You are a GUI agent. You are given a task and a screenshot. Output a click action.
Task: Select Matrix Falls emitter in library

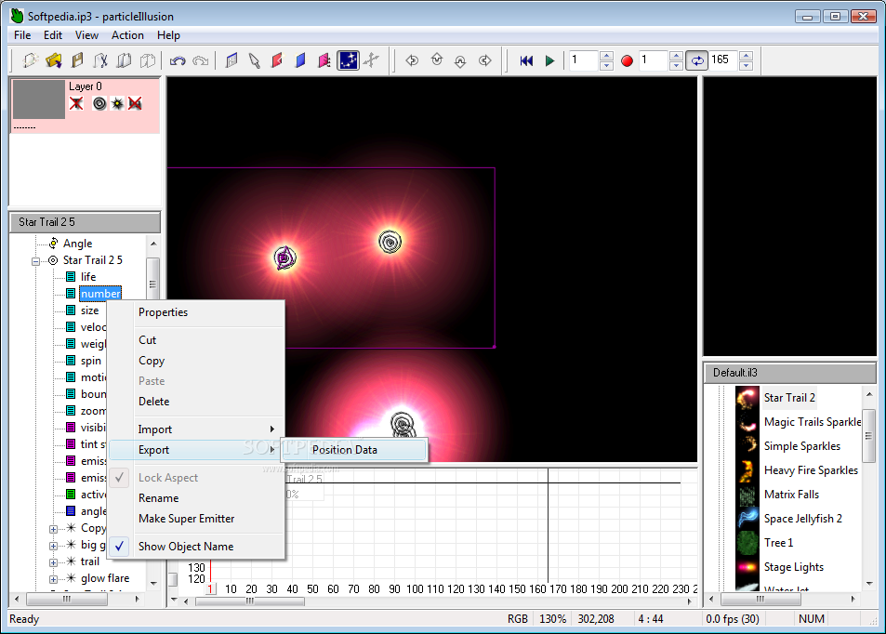(x=791, y=495)
